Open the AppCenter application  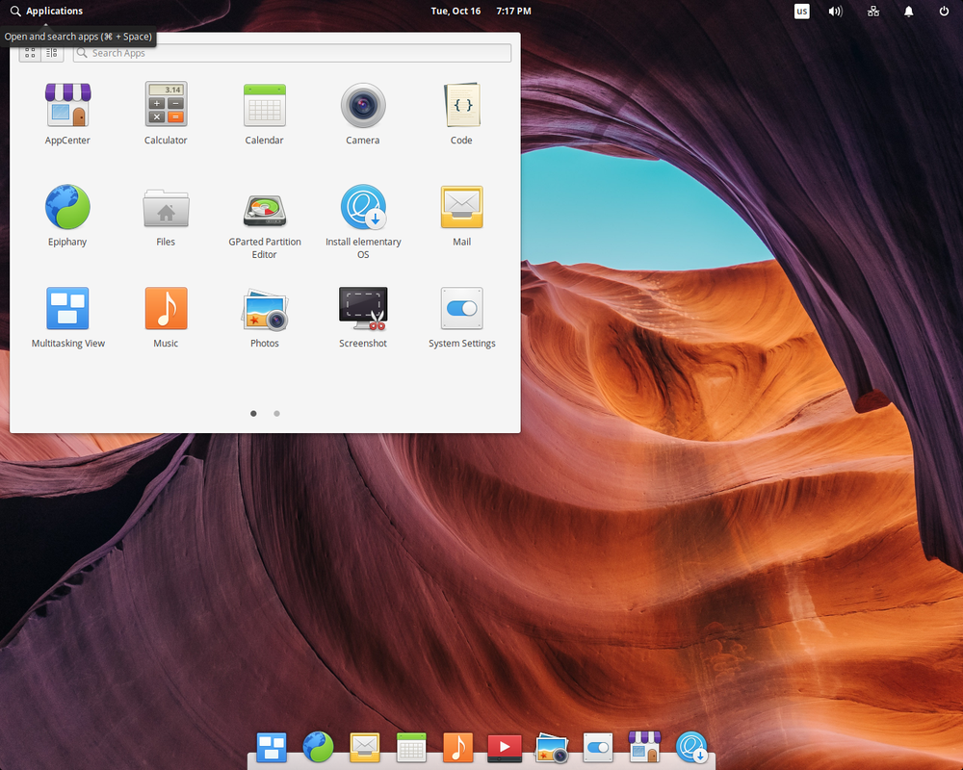pyautogui.click(x=67, y=105)
